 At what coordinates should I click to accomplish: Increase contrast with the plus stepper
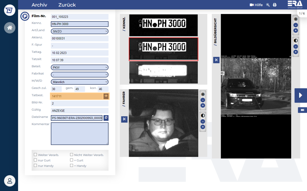(295, 52)
